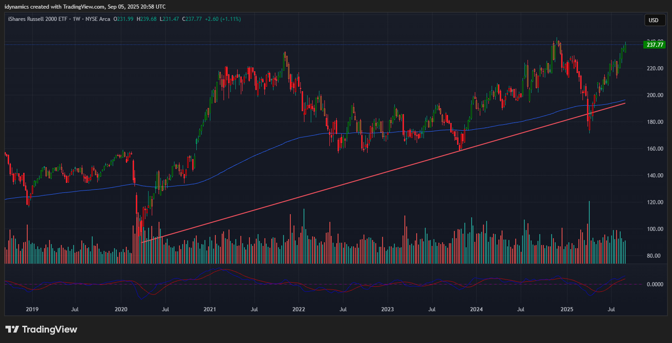This screenshot has width=672, height=343.
Task: Click the 2024 time axis label
Action: coord(476,309)
